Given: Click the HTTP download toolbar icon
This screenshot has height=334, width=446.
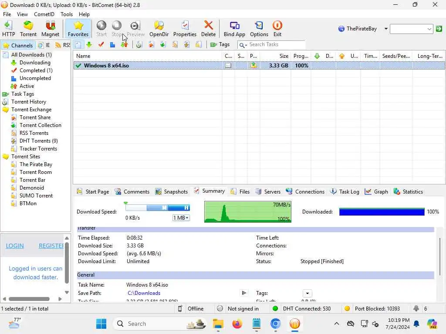Looking at the screenshot, I should click(9, 29).
